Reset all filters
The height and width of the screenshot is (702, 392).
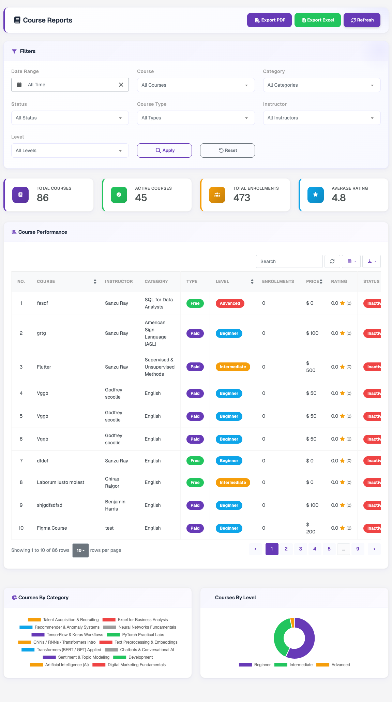coord(227,151)
